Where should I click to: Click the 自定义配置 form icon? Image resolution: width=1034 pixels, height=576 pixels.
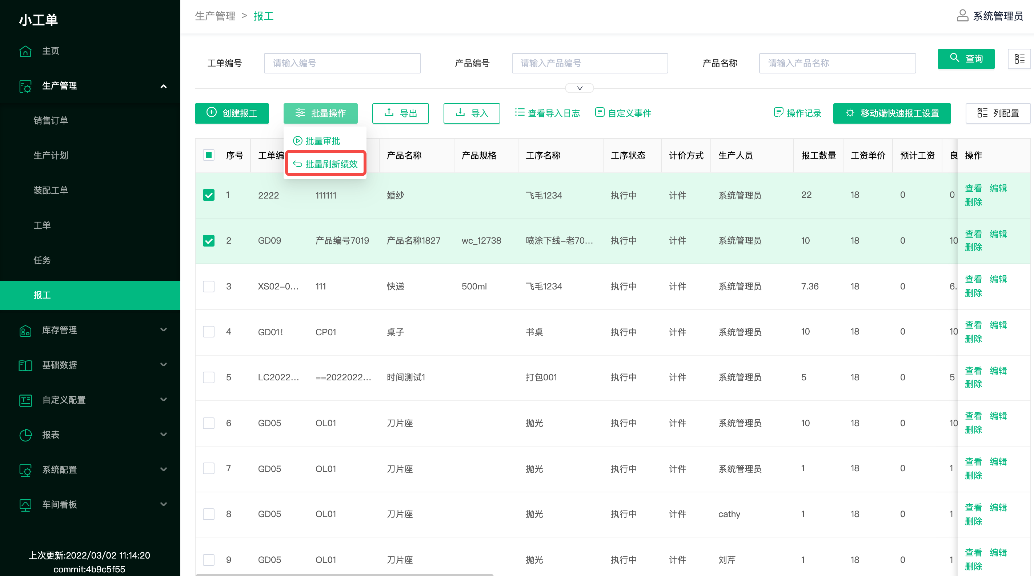25,400
